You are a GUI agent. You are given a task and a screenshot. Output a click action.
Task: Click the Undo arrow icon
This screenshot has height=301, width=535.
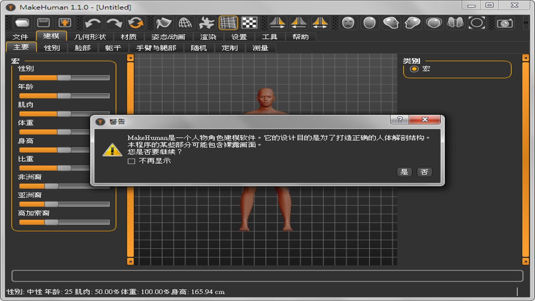93,23
